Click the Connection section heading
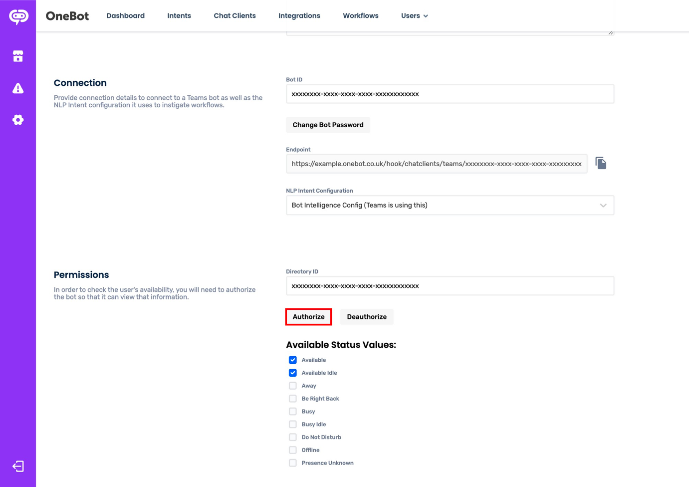This screenshot has height=487, width=689. [80, 83]
